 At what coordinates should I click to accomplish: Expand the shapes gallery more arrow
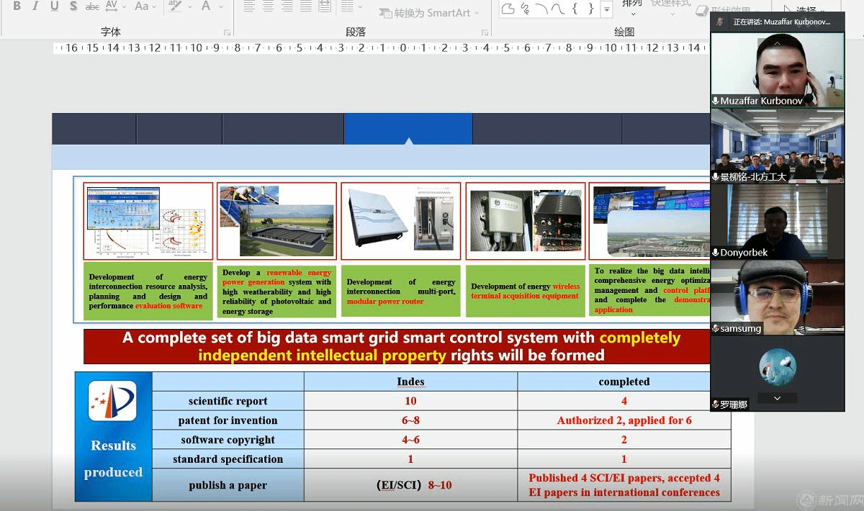pos(607,9)
